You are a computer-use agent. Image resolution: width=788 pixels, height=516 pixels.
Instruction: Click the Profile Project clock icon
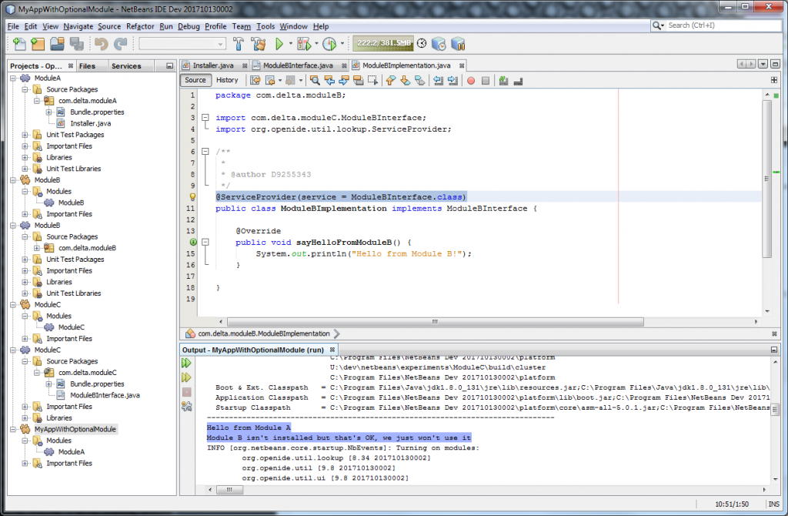(329, 44)
